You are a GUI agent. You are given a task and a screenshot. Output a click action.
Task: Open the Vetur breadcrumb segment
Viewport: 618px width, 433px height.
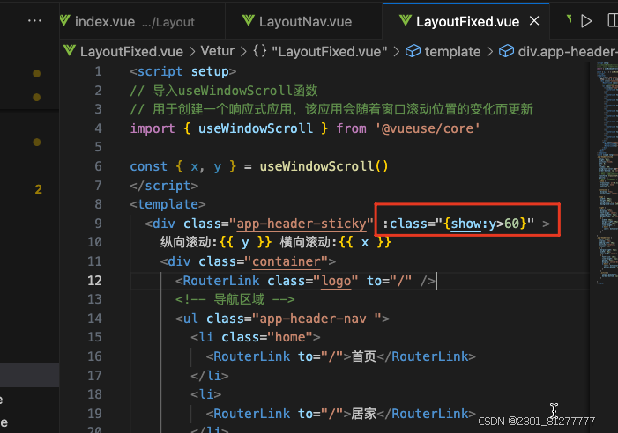217,51
